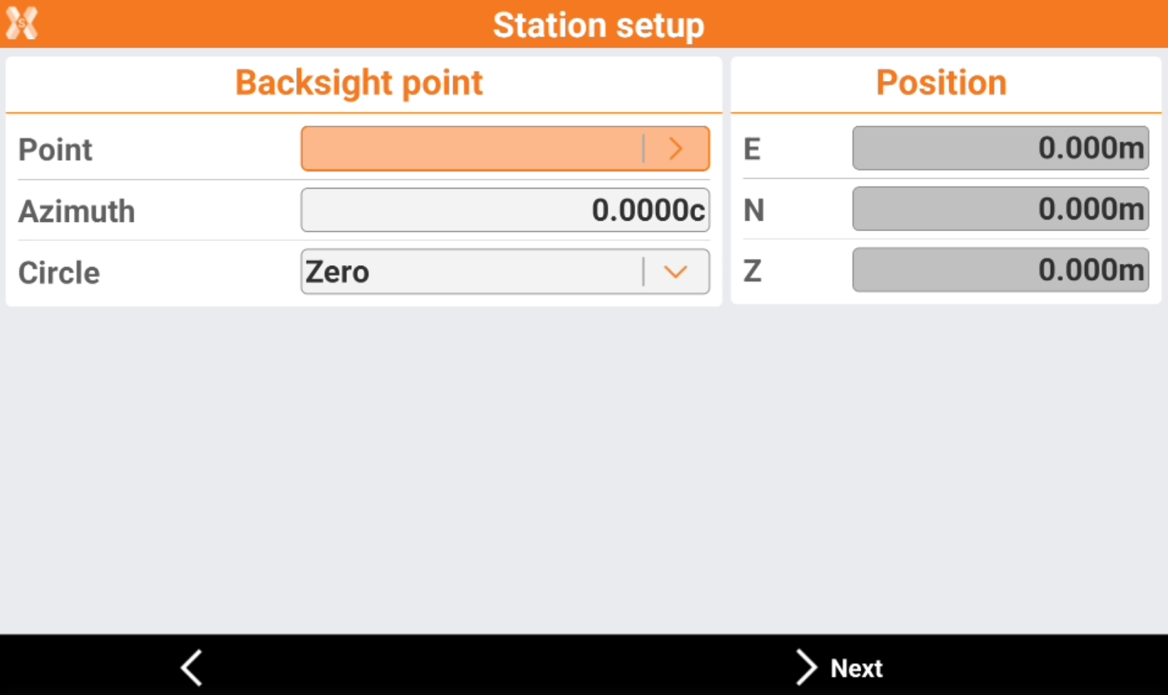Click the Z label in Position panel
Image resolution: width=1168 pixels, height=695 pixels.
[753, 271]
